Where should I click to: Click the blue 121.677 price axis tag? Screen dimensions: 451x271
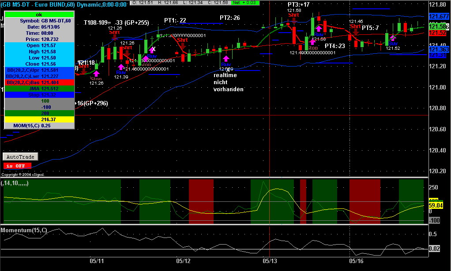pyautogui.click(x=439, y=16)
